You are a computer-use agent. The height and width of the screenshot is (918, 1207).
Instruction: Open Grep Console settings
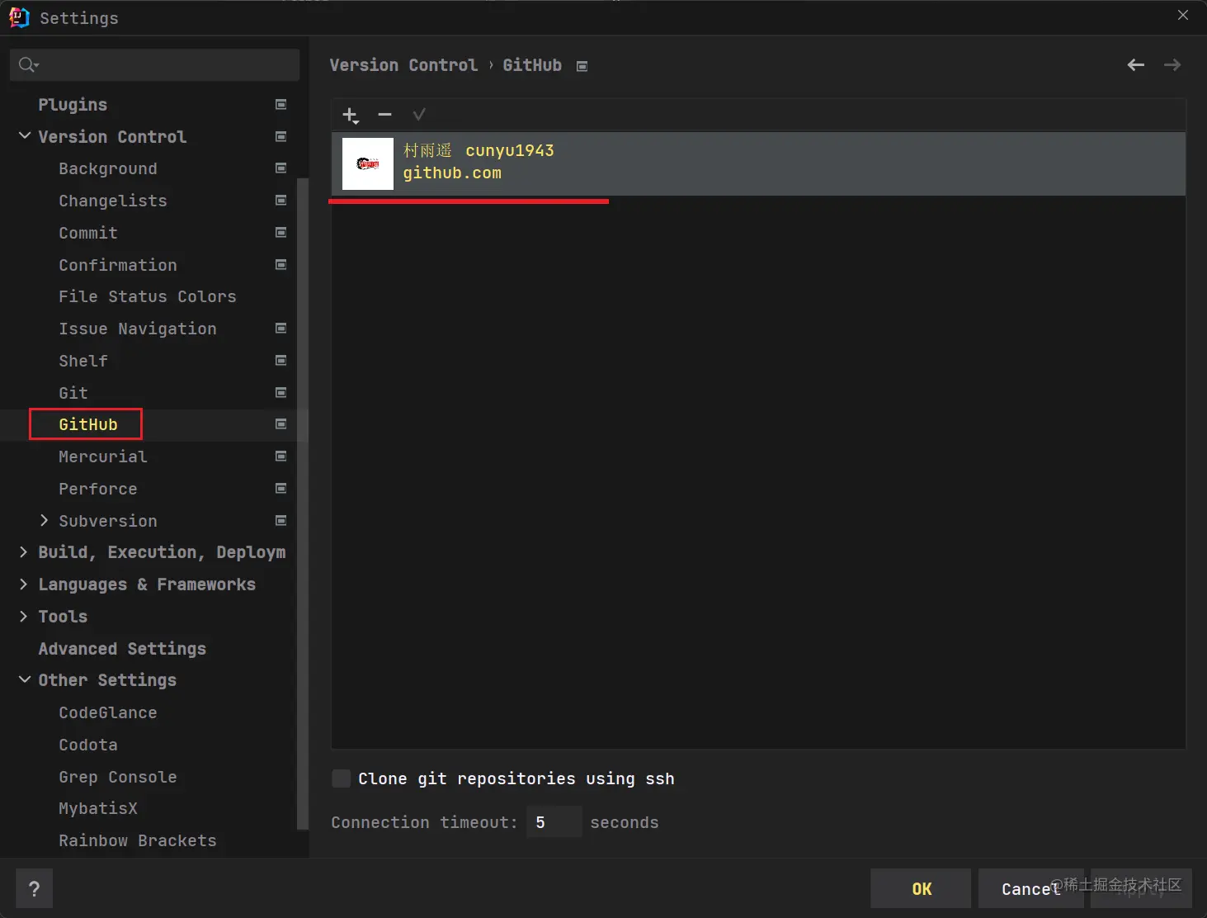118,777
